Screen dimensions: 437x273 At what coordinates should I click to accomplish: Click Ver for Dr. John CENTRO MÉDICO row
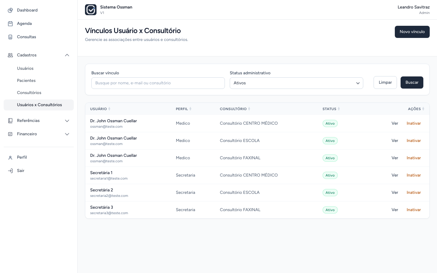[395, 123]
